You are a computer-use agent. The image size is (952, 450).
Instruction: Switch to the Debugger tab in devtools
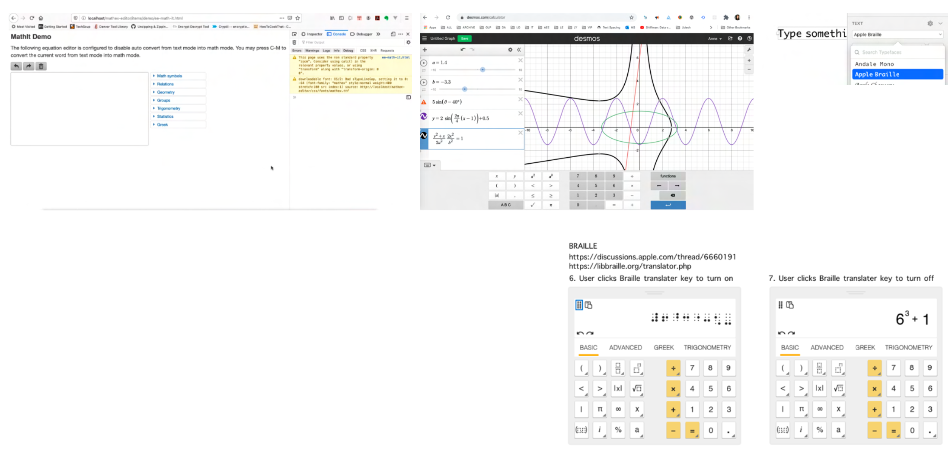click(x=361, y=34)
